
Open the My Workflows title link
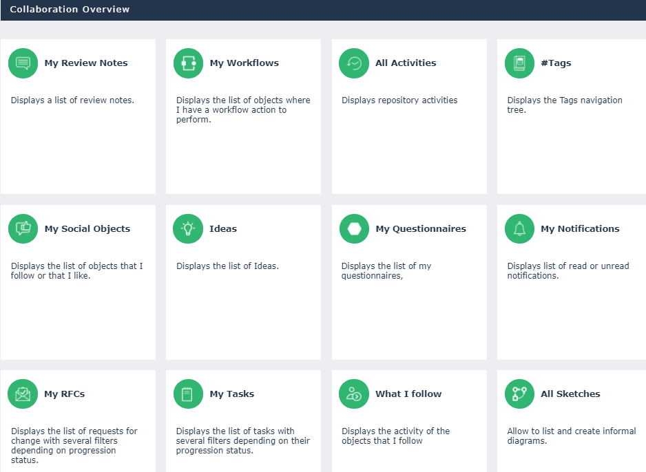pyautogui.click(x=244, y=63)
